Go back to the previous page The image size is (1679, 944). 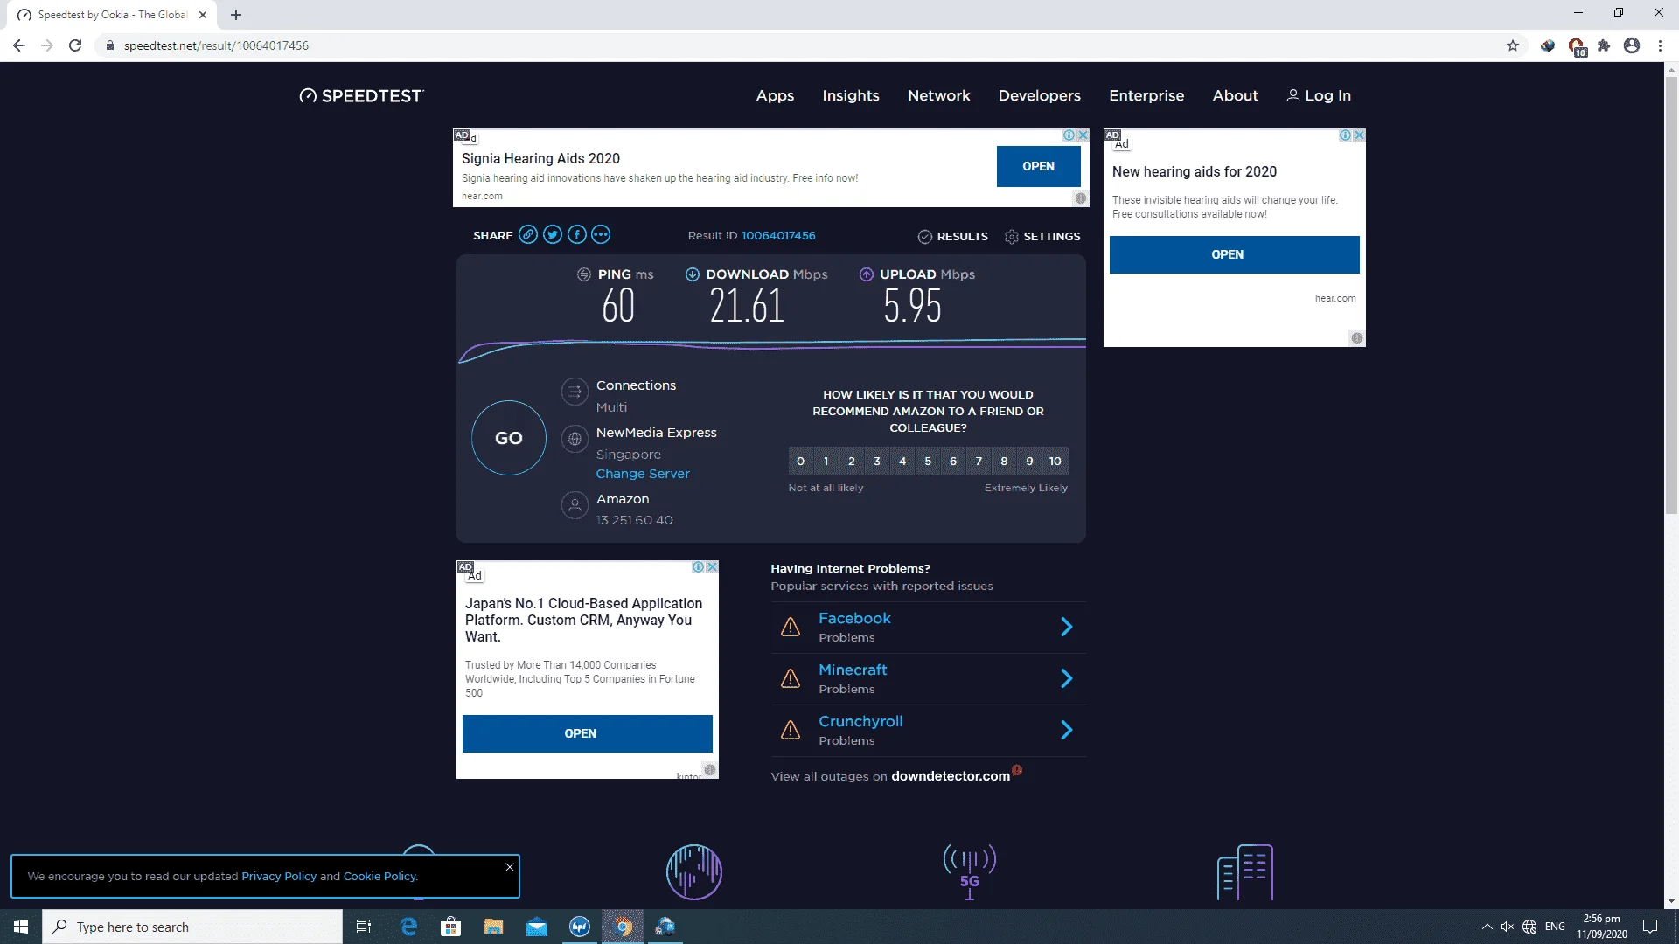[19, 45]
